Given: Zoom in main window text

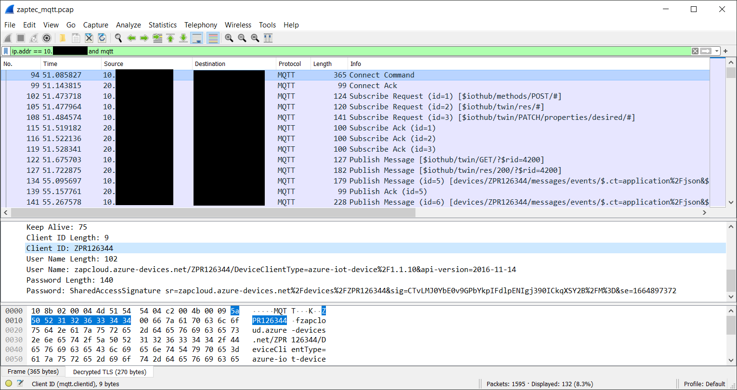Looking at the screenshot, I should click(x=229, y=38).
